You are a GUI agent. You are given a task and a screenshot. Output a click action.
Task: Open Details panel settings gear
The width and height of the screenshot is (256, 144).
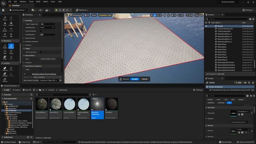coord(254,96)
